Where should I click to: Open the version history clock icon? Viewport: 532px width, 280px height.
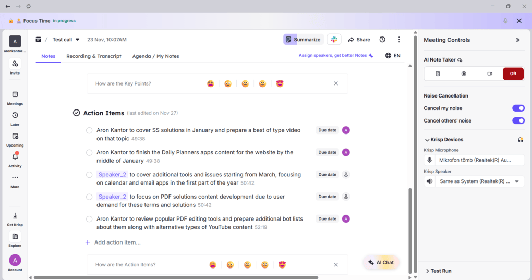[x=382, y=40]
